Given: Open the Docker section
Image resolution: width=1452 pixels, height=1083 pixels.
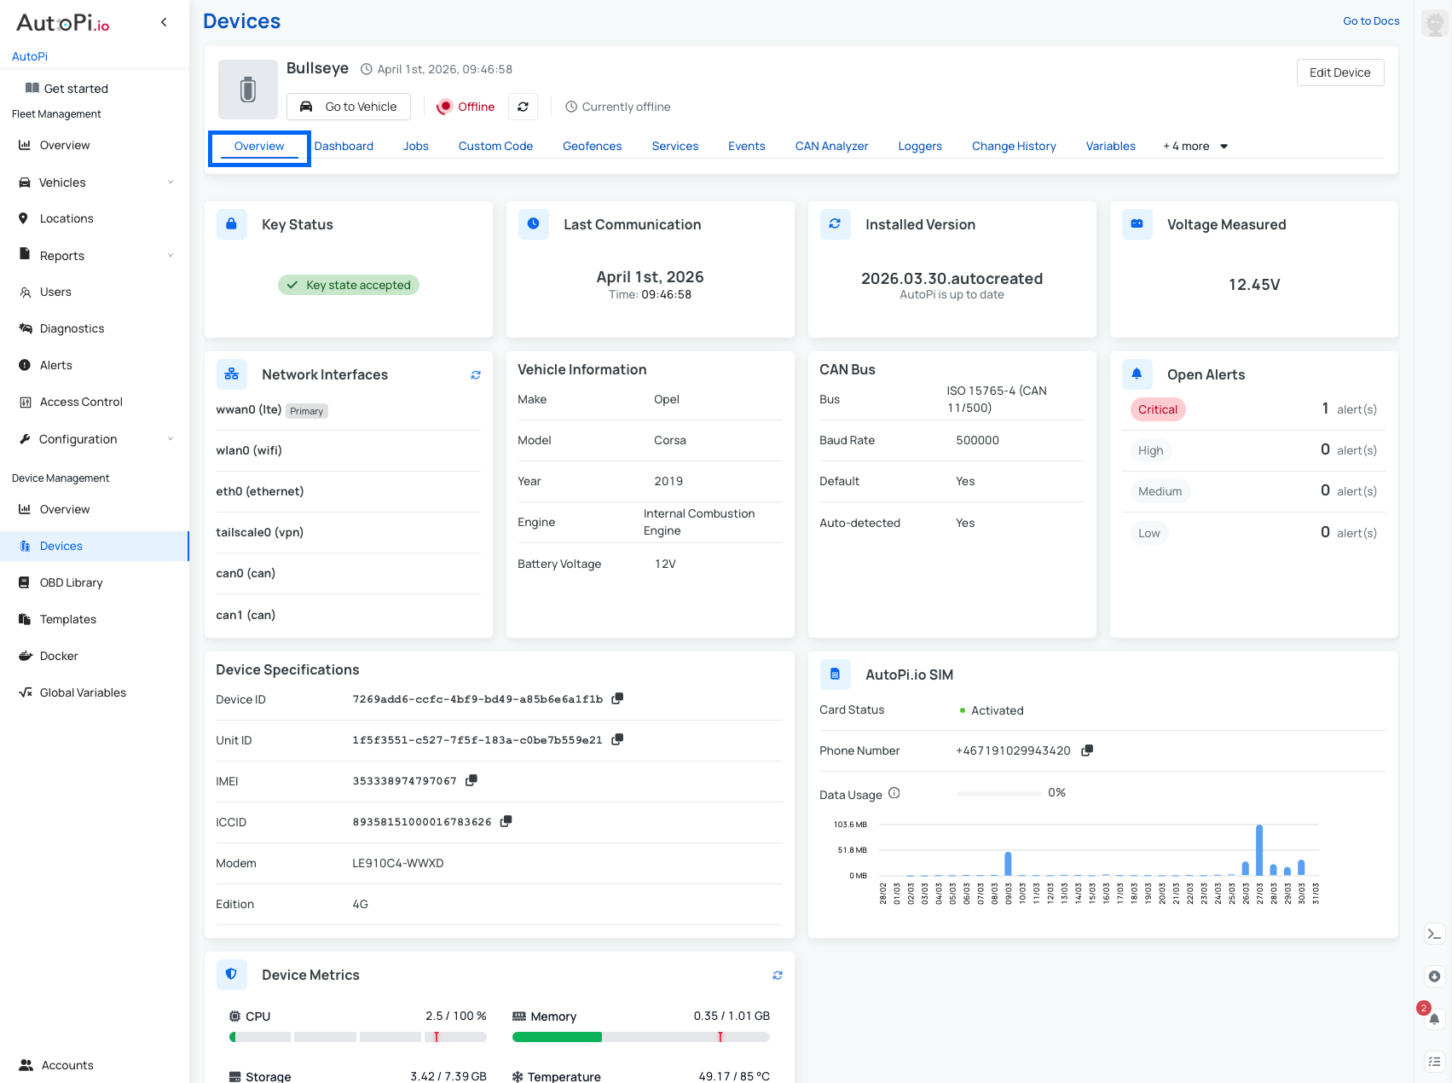Looking at the screenshot, I should click(59, 656).
